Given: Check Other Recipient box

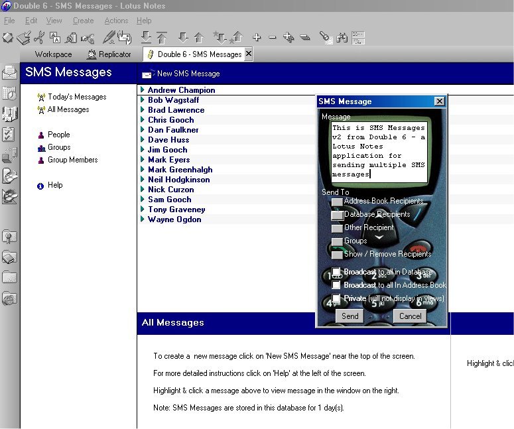Looking at the screenshot, I should coord(337,228).
